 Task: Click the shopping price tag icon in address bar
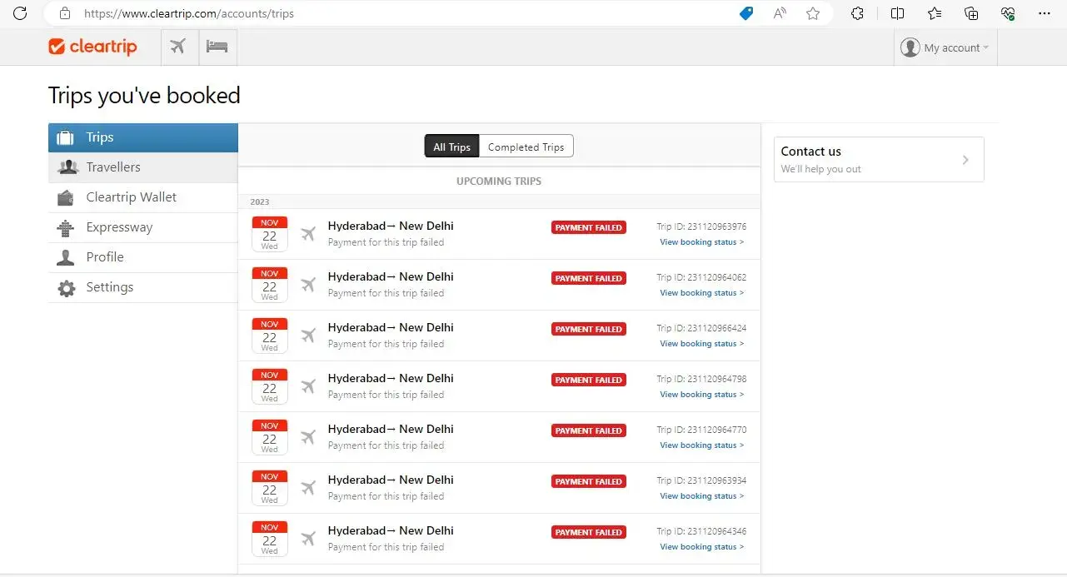pyautogui.click(x=746, y=13)
